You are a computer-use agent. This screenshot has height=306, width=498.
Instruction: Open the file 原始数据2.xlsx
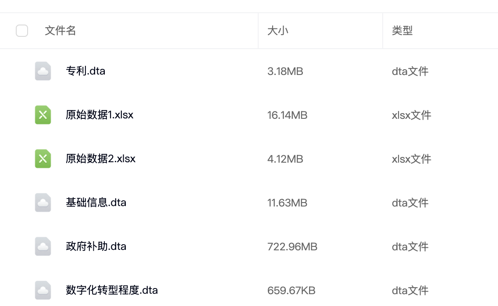pos(100,159)
